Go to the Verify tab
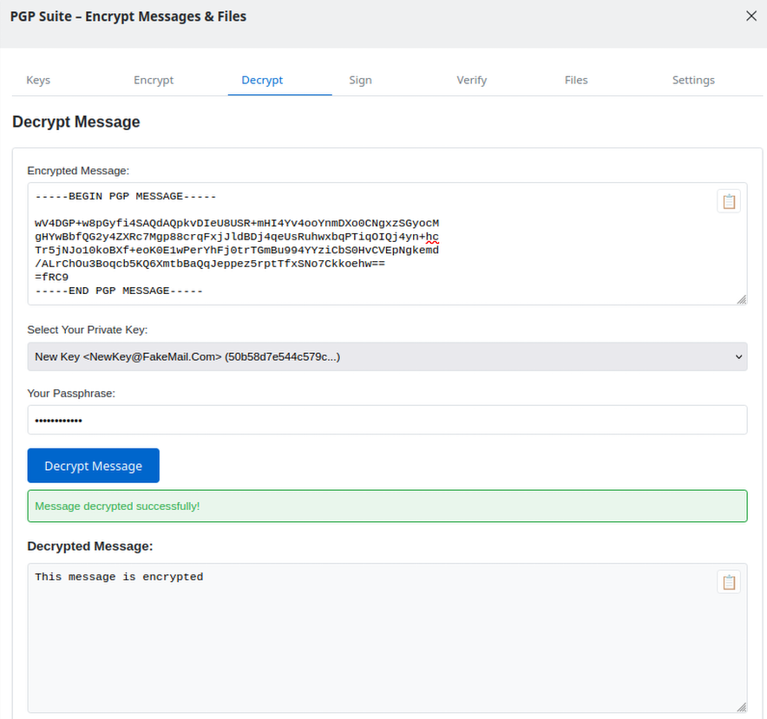Image resolution: width=767 pixels, height=719 pixels. [x=471, y=80]
